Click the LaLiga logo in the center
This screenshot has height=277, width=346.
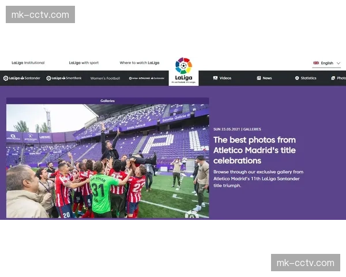[183, 71]
